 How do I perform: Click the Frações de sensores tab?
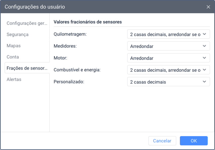tap(27, 68)
